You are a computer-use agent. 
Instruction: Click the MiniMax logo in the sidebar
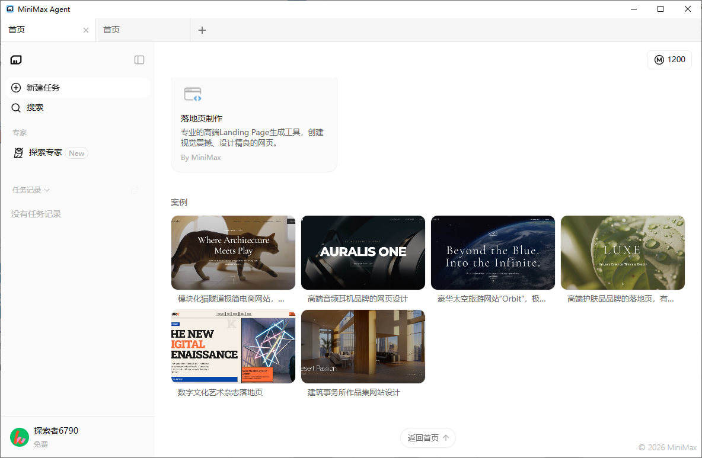[x=16, y=60]
